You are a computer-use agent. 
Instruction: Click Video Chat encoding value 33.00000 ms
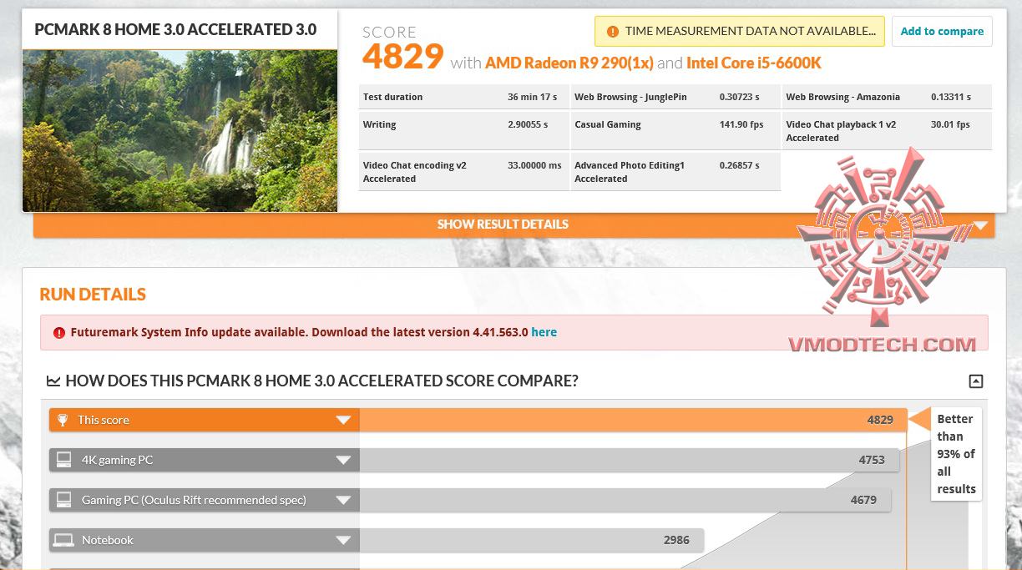pos(534,165)
